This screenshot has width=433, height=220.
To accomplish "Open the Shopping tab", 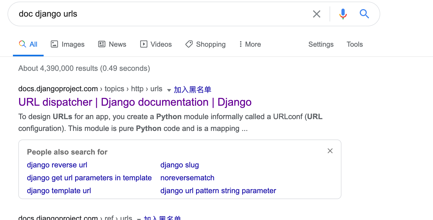I will pos(205,44).
